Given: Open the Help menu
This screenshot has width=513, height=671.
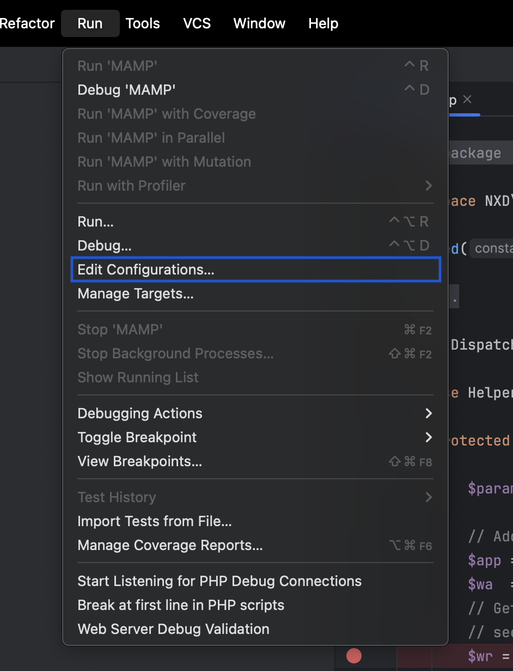Looking at the screenshot, I should pos(323,23).
